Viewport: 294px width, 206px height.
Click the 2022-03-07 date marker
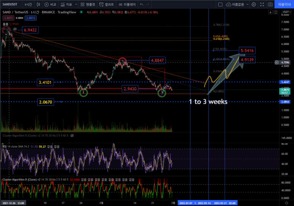pos(186,203)
